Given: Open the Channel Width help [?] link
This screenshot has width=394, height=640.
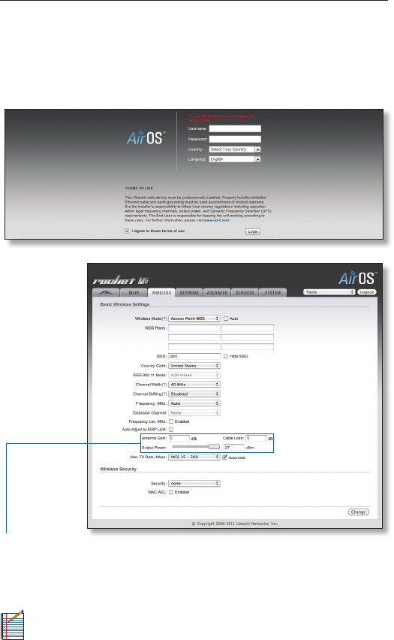Looking at the screenshot, I should coord(164,385).
